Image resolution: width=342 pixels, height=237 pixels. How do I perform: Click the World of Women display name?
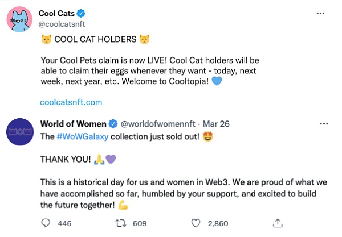tap(73, 123)
